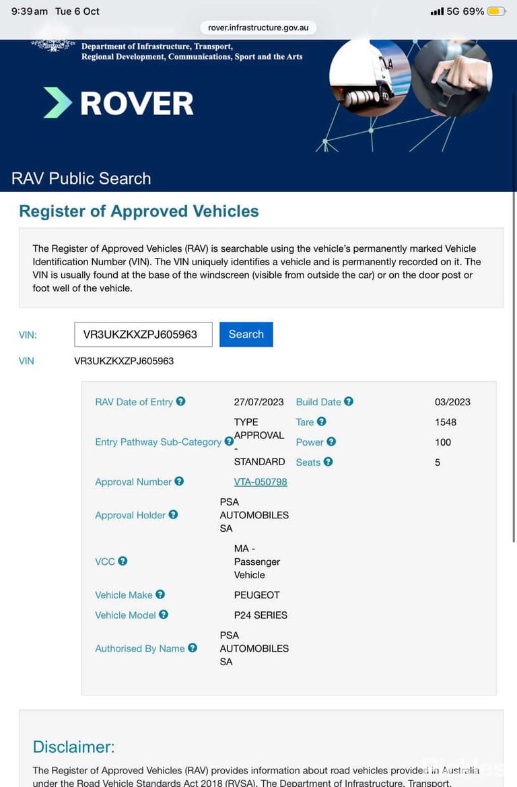
Task: Select the P24 SERIES model value
Action: pyautogui.click(x=261, y=615)
